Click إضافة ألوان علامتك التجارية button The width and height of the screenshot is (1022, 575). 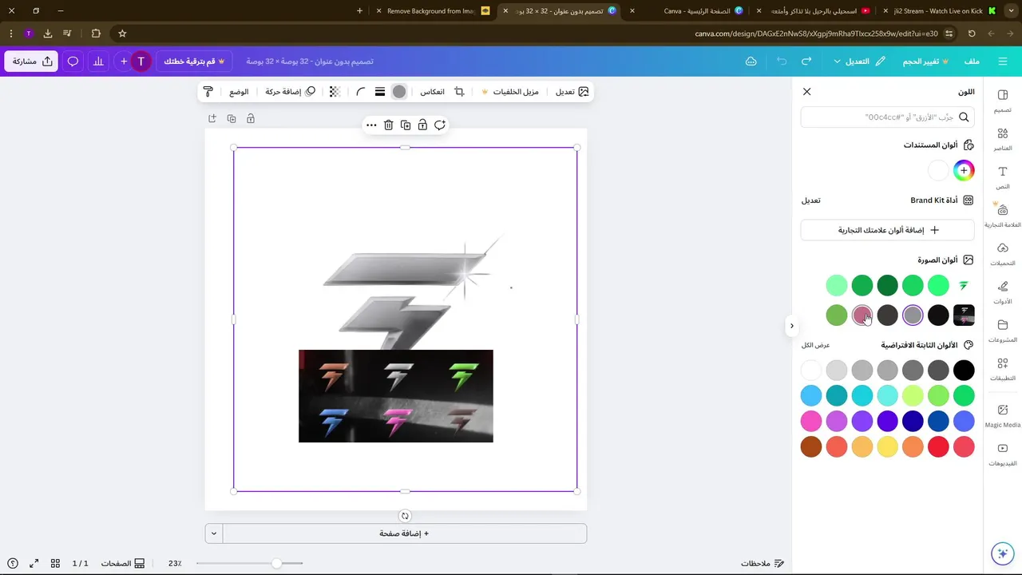(x=888, y=230)
